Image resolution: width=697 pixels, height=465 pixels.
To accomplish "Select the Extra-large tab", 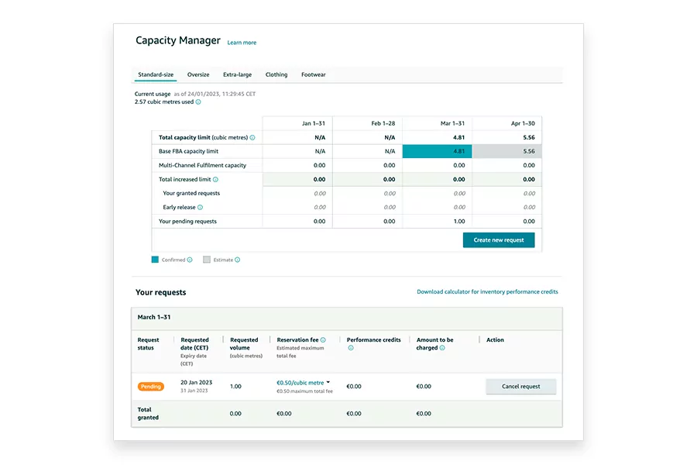I will pos(237,75).
